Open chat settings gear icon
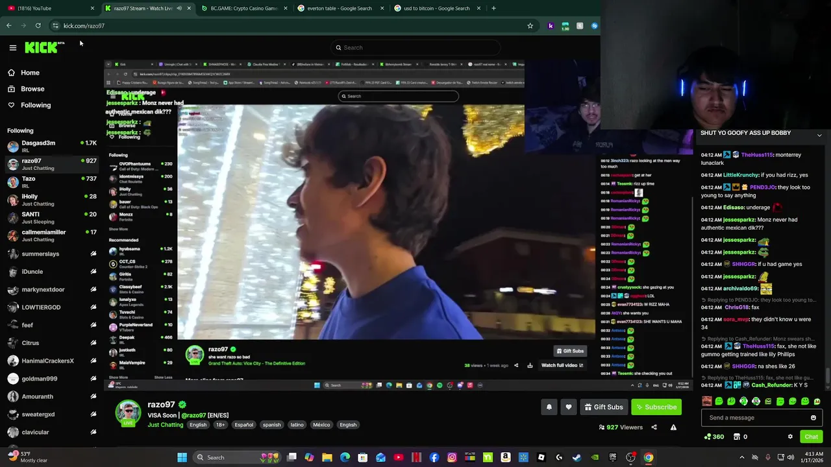Viewport: 831px width, 467px height. 790,437
